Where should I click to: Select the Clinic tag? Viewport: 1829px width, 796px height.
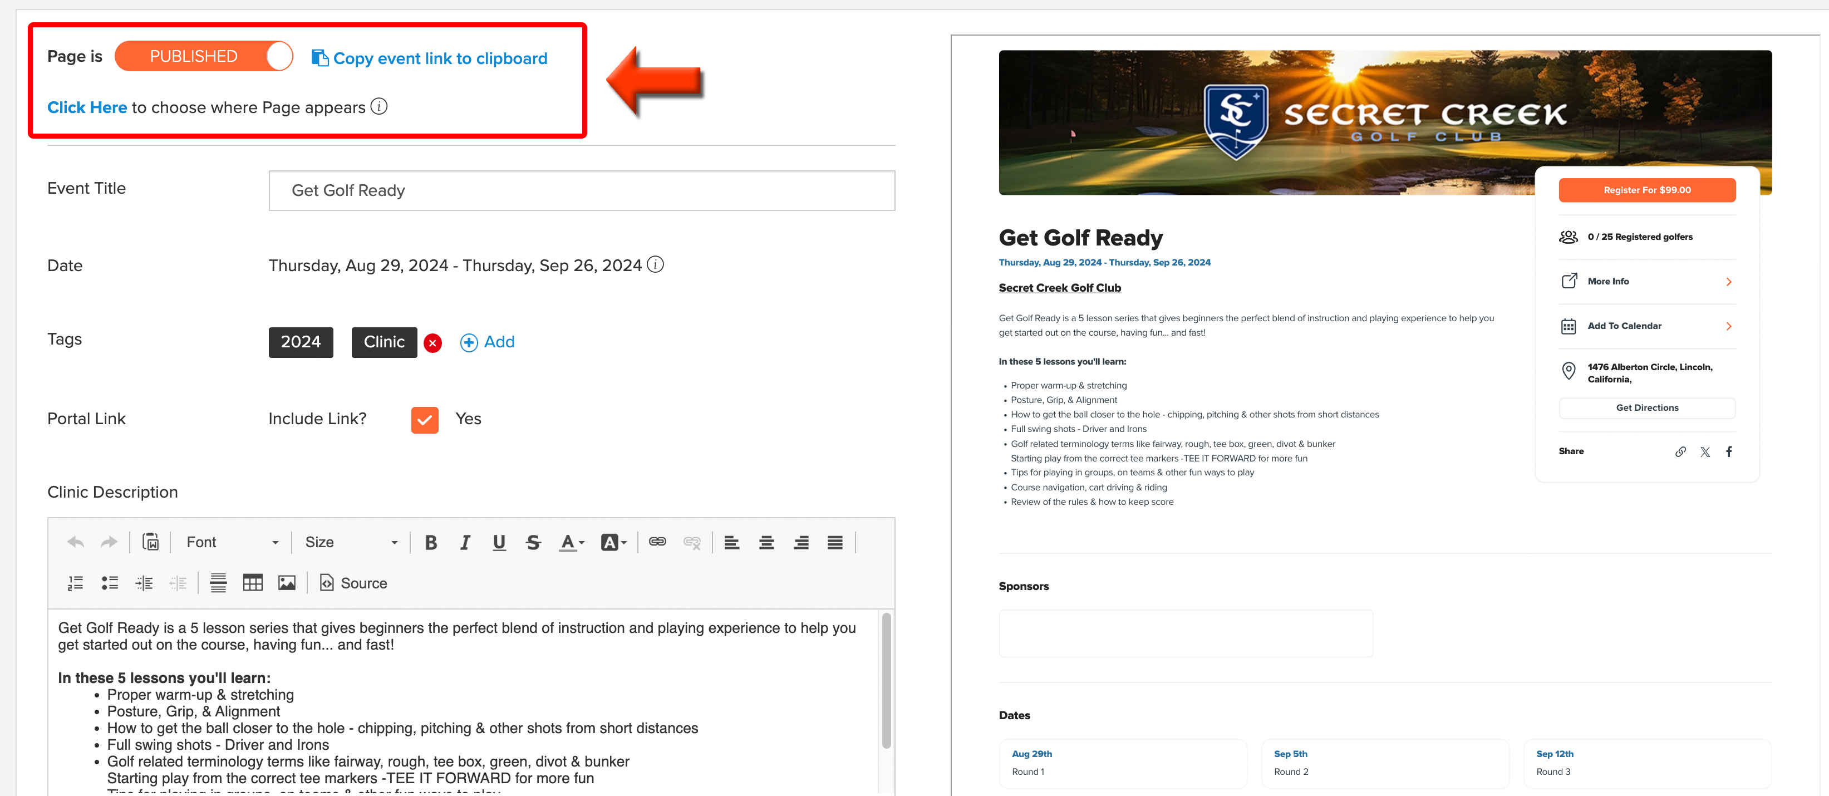click(384, 342)
